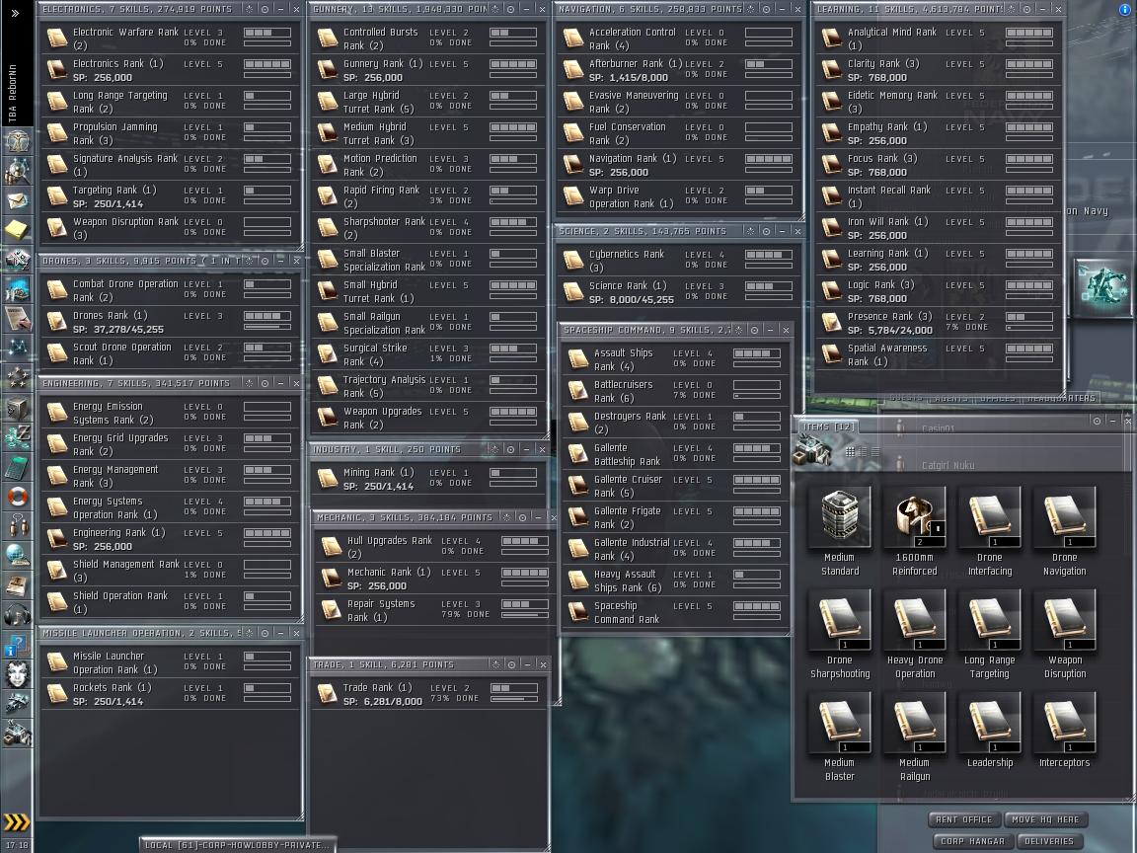This screenshot has height=853, width=1137.
Task: Switch Items window to icon grid view
Action: tap(850, 451)
